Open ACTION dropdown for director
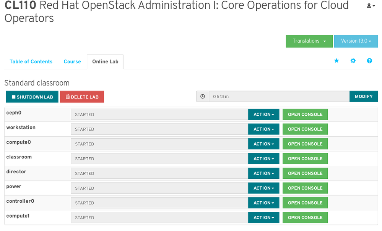 (264, 173)
